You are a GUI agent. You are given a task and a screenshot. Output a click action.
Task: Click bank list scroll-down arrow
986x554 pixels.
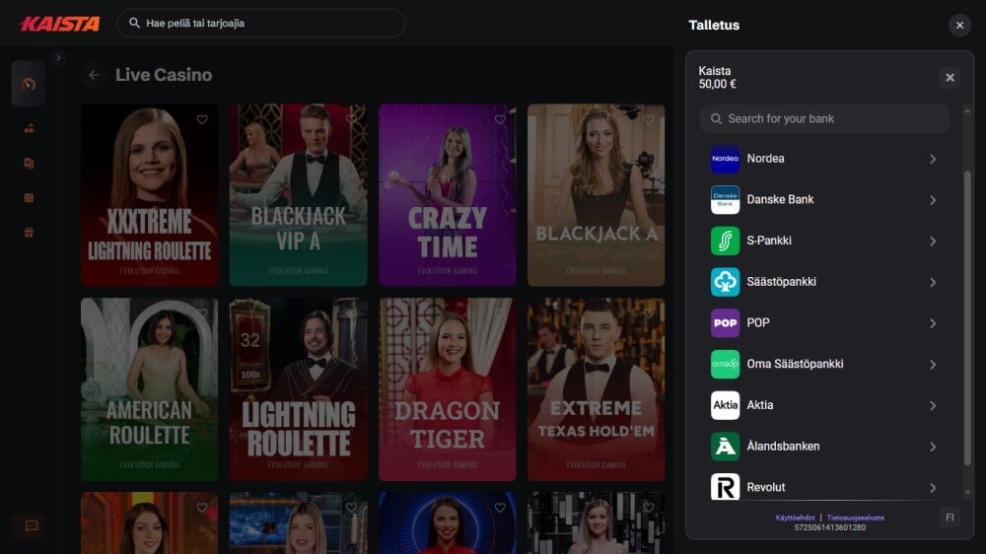967,492
